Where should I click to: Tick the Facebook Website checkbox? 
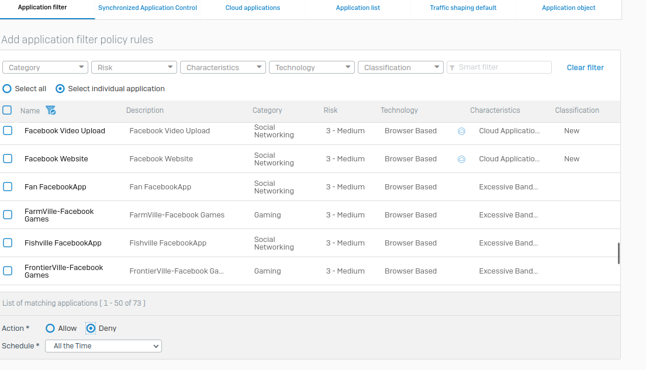pos(8,158)
